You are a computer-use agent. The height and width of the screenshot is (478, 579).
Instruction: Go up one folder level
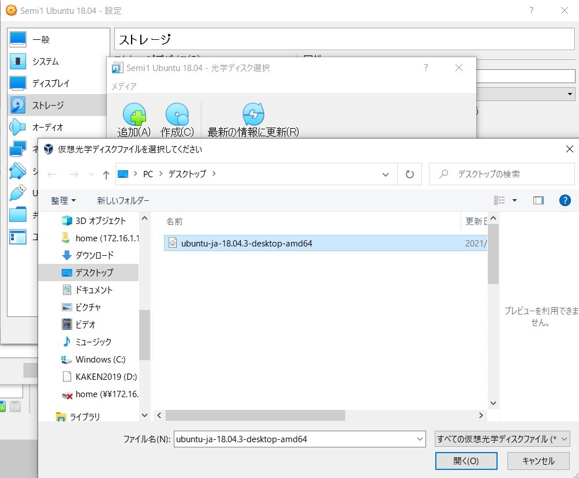click(106, 174)
